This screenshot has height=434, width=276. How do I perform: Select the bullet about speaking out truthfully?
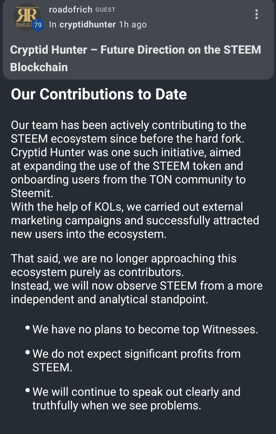[136, 399]
